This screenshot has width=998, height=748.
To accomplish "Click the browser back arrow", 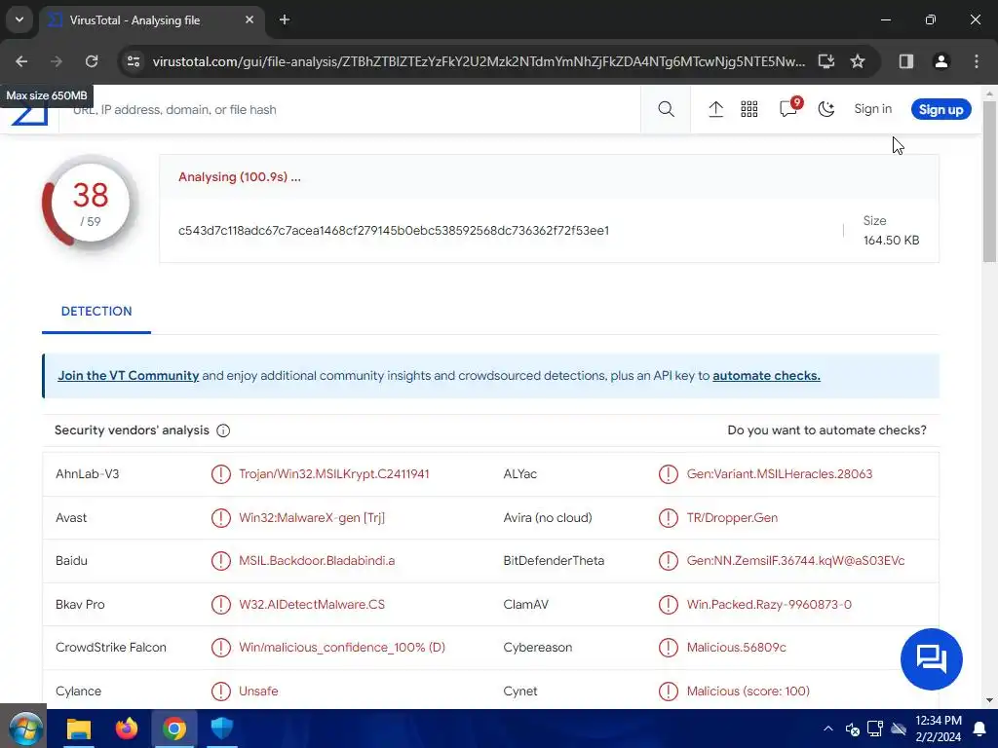I will point(21,61).
